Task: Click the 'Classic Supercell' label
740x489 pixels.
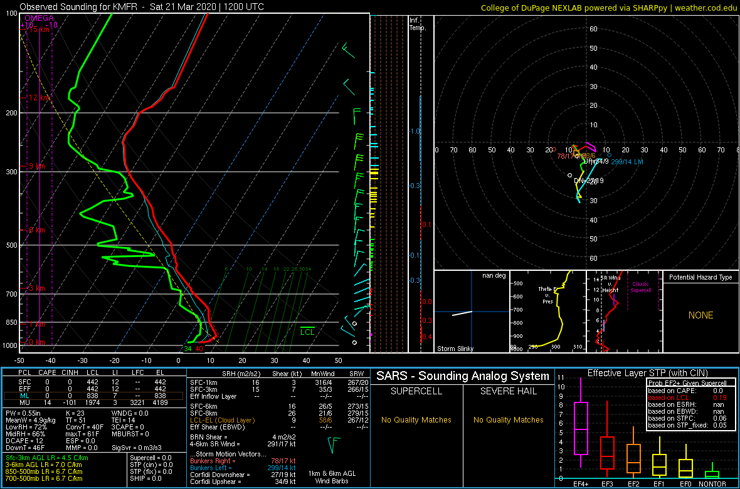Action: coord(642,287)
